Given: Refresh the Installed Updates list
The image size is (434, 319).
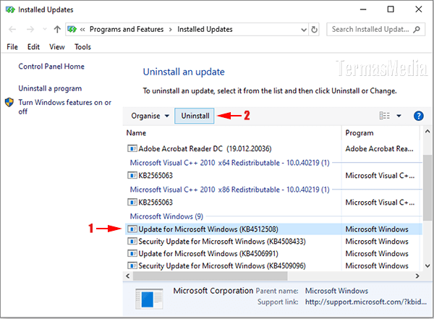Looking at the screenshot, I should pos(314,30).
